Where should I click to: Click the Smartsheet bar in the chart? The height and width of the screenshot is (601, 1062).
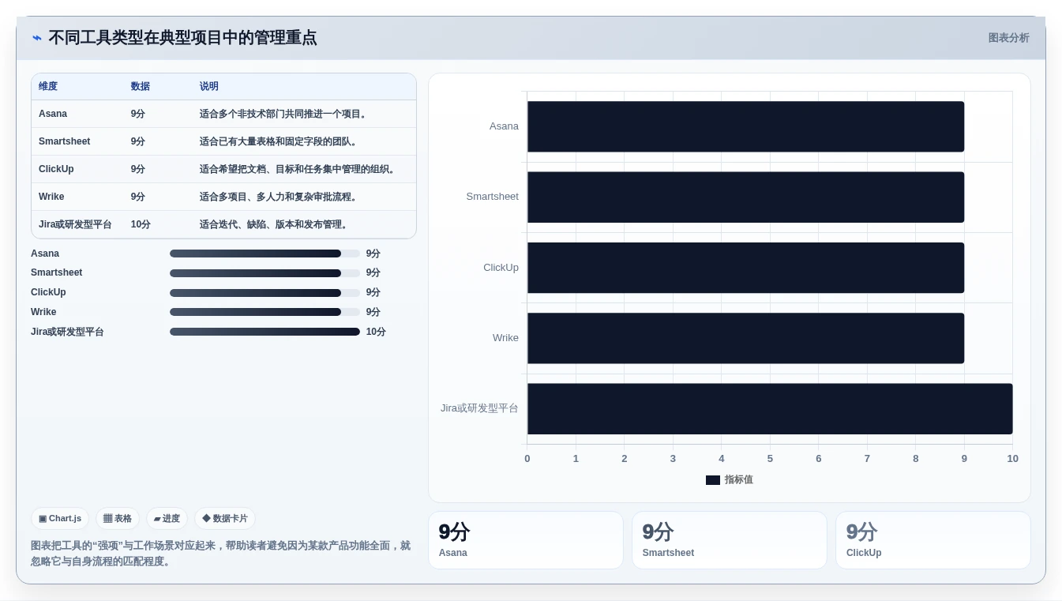click(745, 197)
